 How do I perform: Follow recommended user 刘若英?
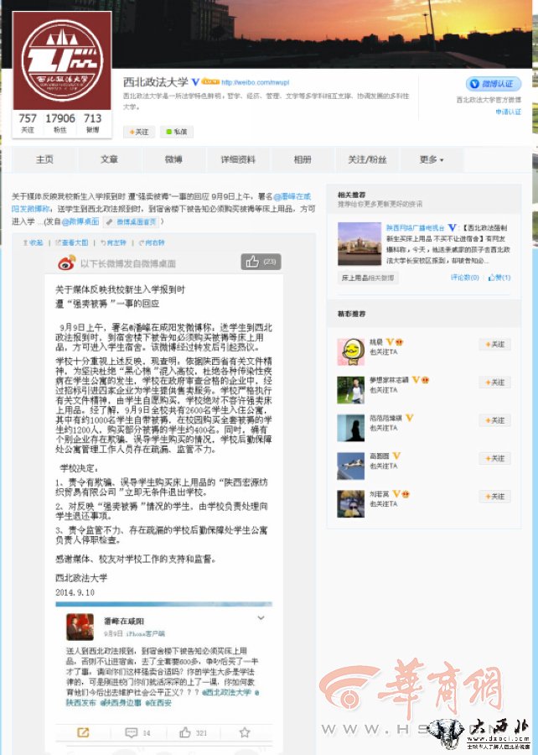[x=494, y=497]
